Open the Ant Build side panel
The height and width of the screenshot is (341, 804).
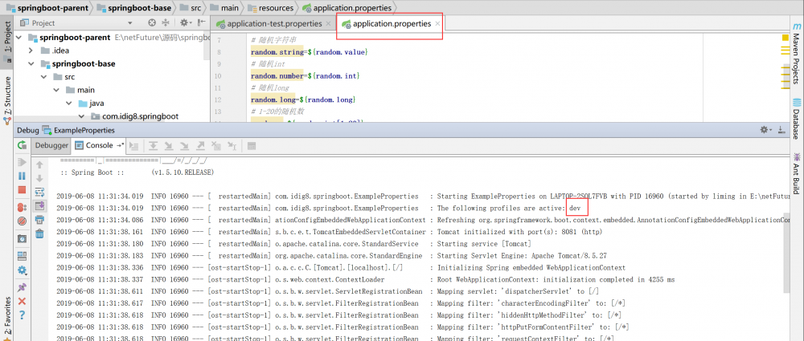coord(796,173)
